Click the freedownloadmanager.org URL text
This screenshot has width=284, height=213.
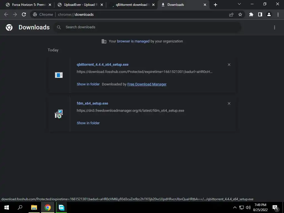[x=130, y=111]
